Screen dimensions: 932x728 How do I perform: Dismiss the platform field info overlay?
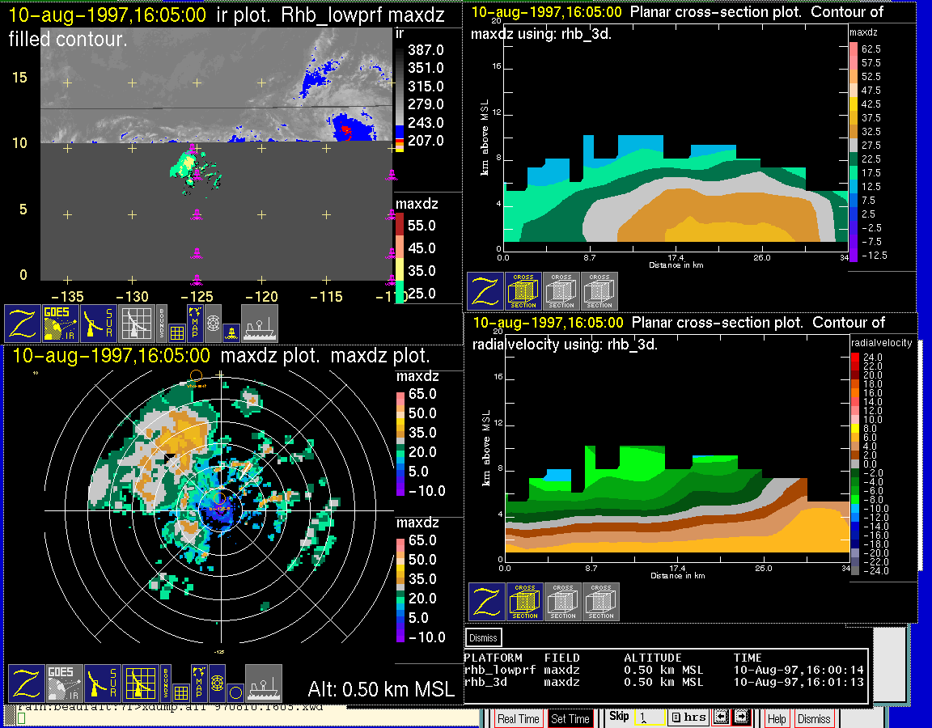[x=484, y=637]
